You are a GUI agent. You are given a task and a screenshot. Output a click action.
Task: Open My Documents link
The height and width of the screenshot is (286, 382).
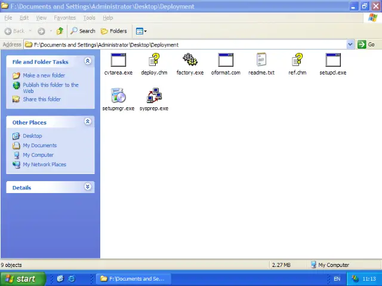(x=40, y=145)
